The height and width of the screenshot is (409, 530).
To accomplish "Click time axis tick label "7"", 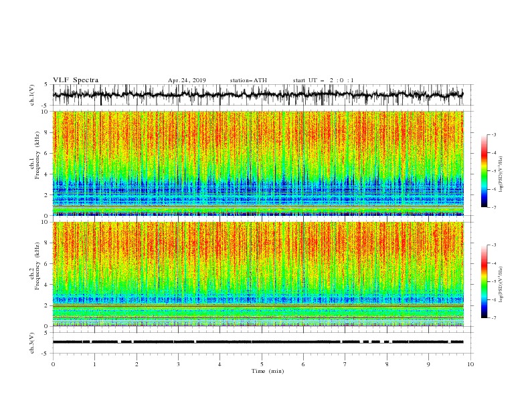I will click(x=345, y=364).
